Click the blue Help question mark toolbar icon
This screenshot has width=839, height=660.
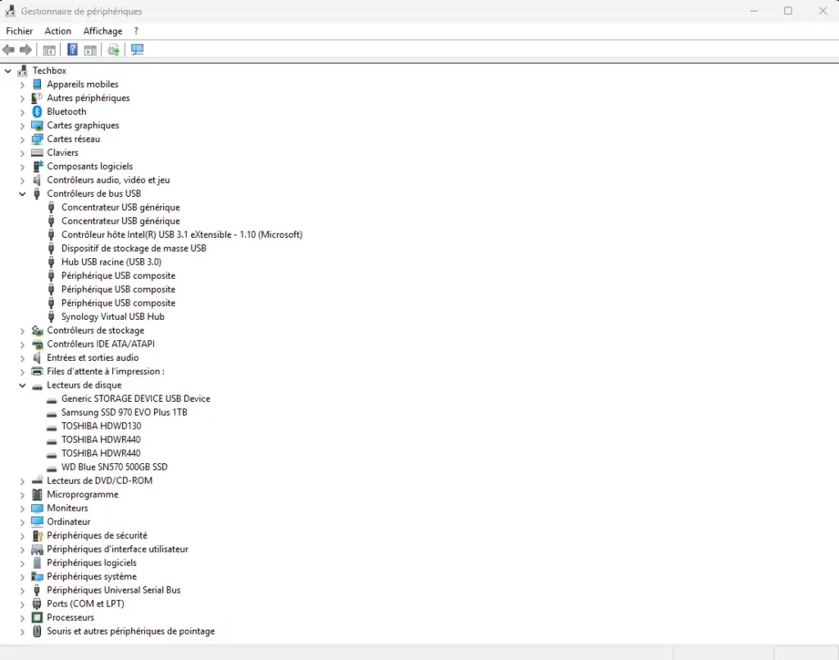click(72, 50)
